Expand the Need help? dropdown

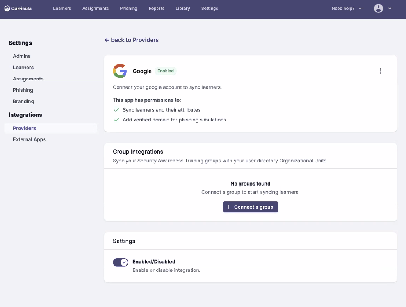click(x=346, y=8)
